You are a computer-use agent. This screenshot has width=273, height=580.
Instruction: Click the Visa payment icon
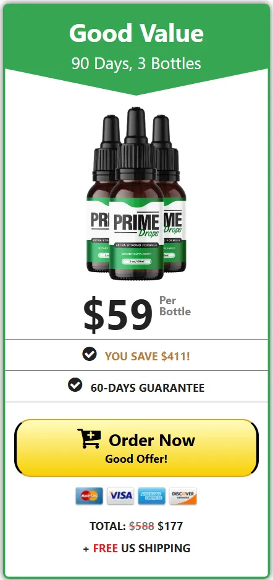click(x=121, y=495)
